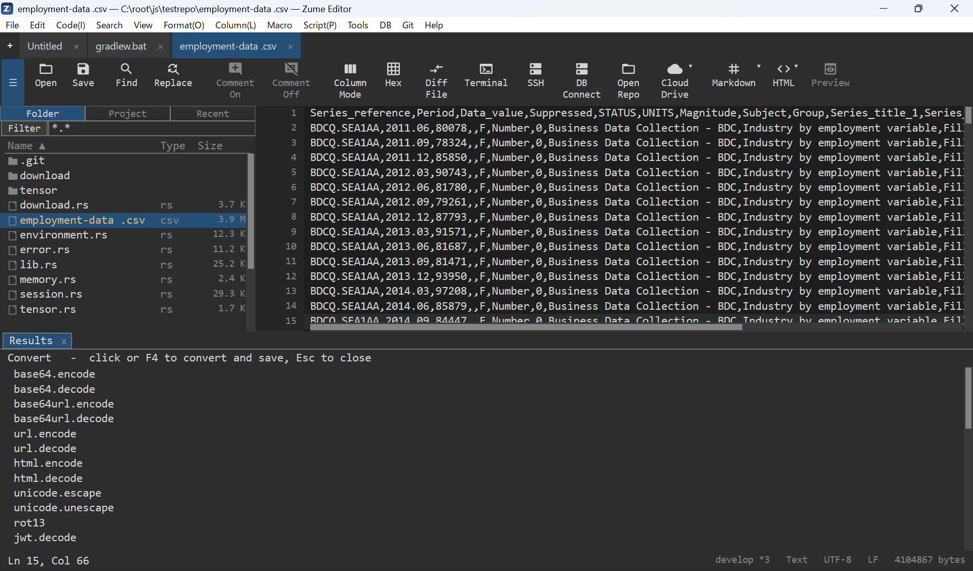Open the Git menu

point(408,25)
